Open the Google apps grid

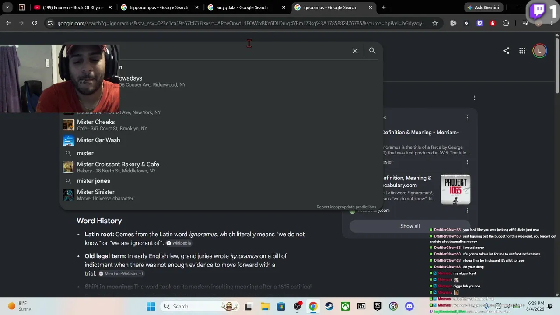click(x=522, y=51)
